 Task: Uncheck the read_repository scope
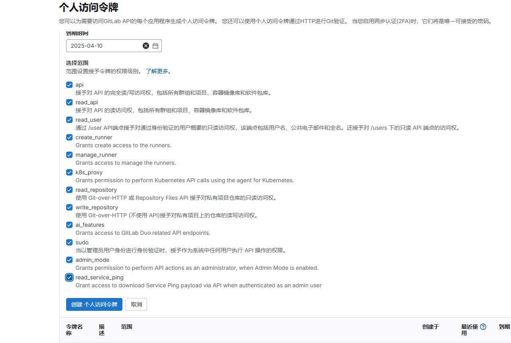tap(69, 190)
